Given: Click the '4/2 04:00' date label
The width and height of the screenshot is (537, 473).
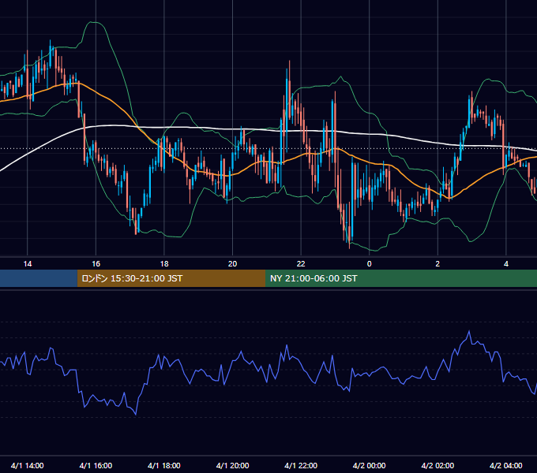Looking at the screenshot, I should click(x=506, y=465).
